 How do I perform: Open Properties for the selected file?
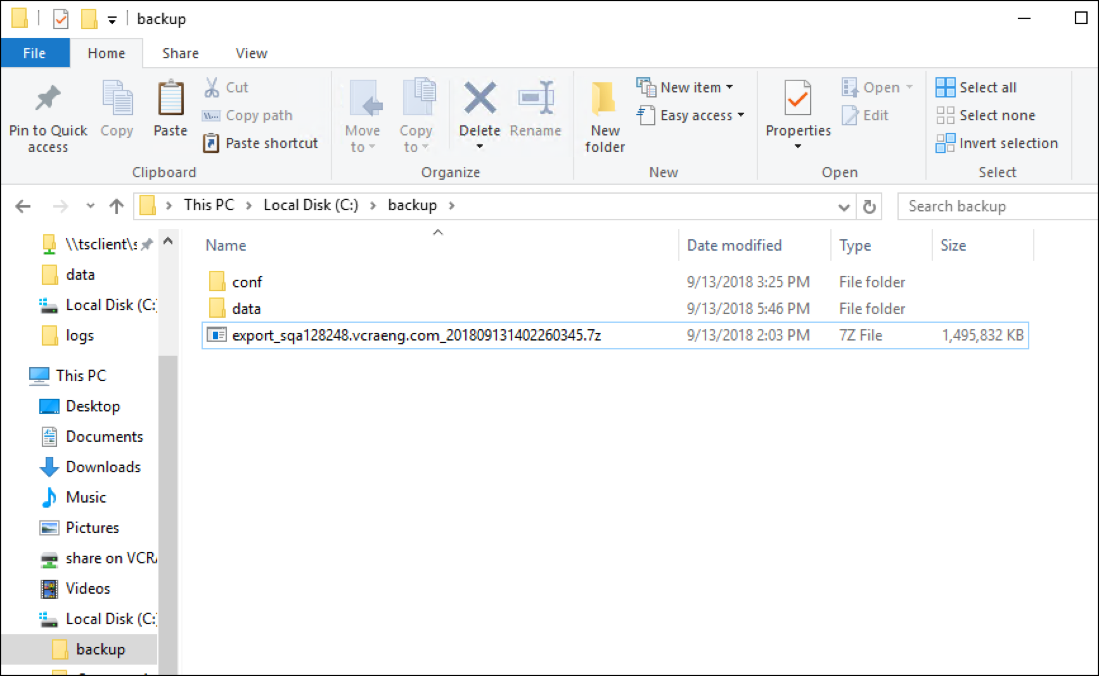coord(797,115)
